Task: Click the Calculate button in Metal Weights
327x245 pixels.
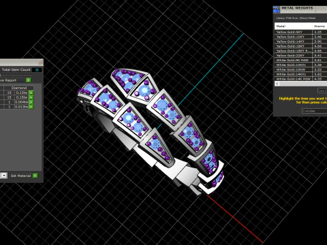Action: pyautogui.click(x=314, y=111)
